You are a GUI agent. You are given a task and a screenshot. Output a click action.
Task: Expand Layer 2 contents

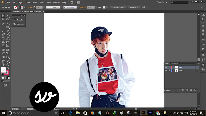pos(173,67)
